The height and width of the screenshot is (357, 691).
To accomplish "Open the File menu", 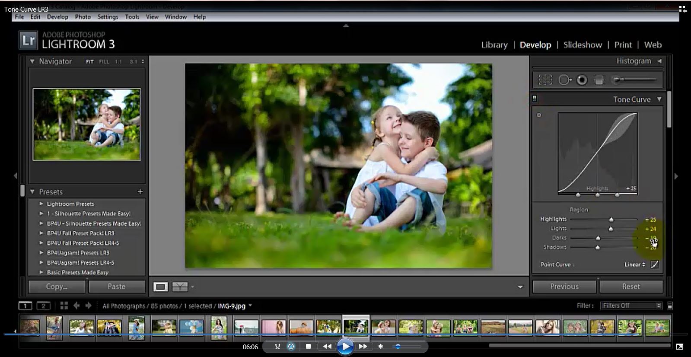I will click(19, 17).
